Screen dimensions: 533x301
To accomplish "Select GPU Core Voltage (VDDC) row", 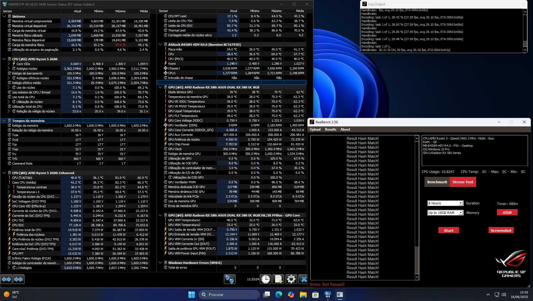I will 231,121.
